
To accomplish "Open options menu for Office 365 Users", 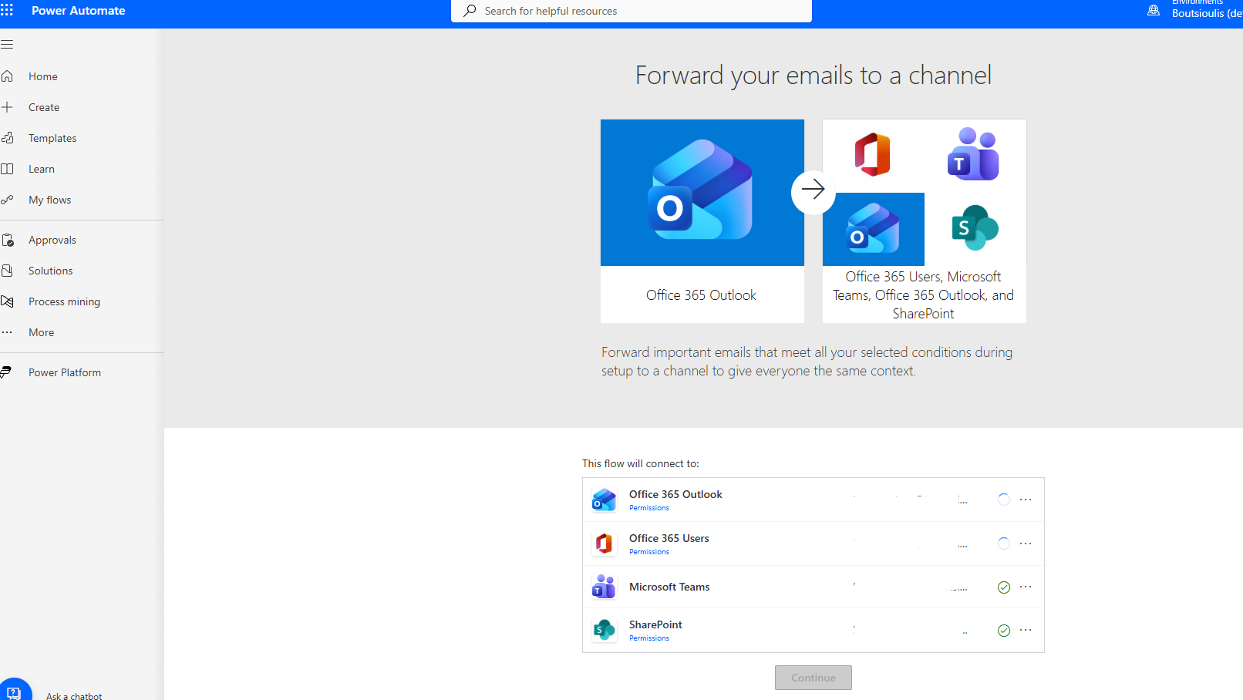I will (x=1025, y=544).
